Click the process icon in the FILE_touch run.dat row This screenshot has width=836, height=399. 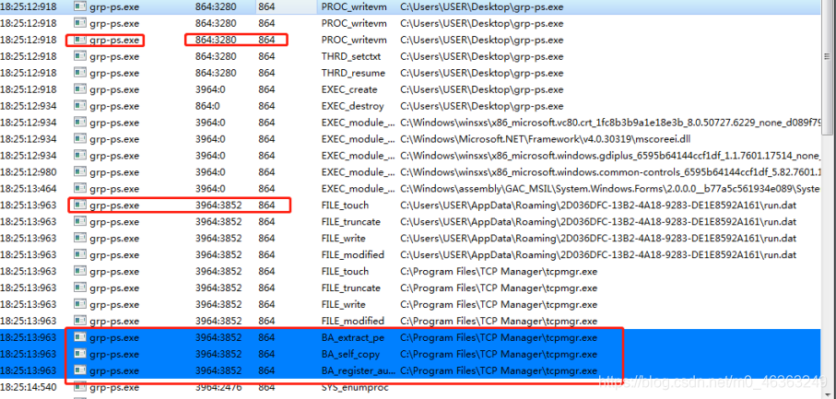80,205
